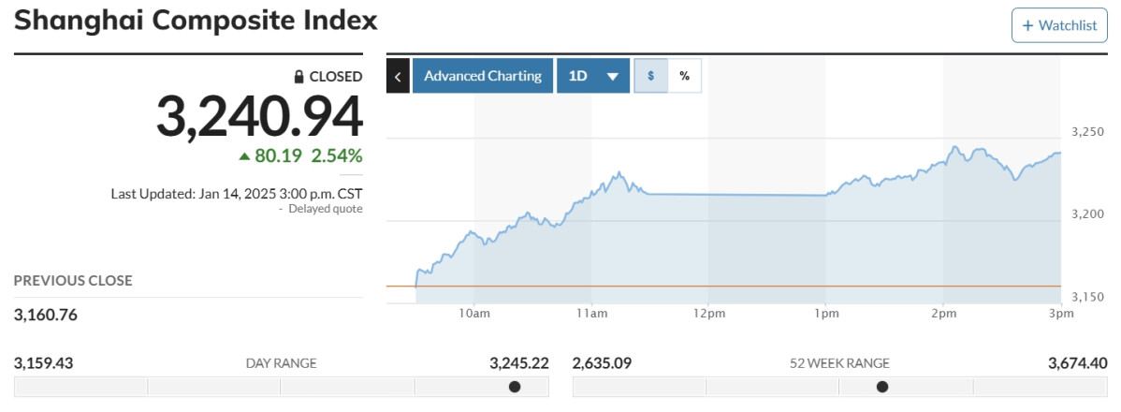Screen dimensions: 1121x412
Task: Click the Delayed quote note
Action: pyautogui.click(x=325, y=209)
